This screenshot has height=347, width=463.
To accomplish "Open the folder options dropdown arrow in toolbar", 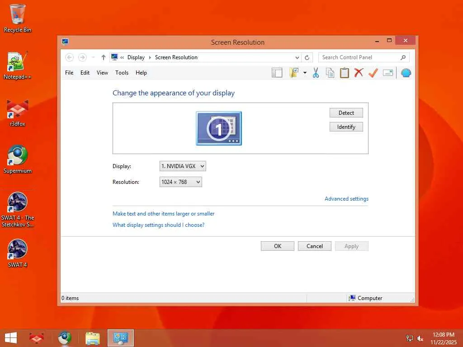I will point(305,73).
